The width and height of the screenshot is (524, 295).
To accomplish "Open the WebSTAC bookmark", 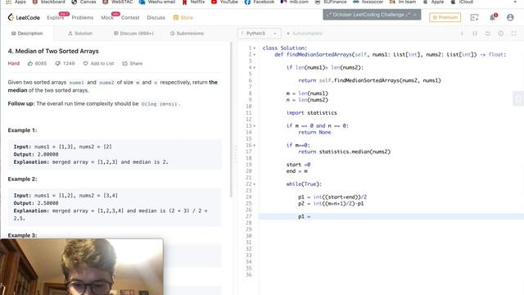I will 118,2.
